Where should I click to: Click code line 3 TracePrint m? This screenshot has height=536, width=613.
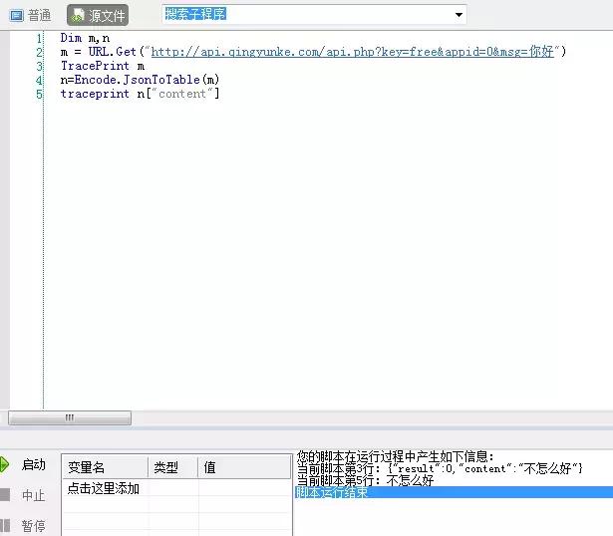click(x=103, y=66)
